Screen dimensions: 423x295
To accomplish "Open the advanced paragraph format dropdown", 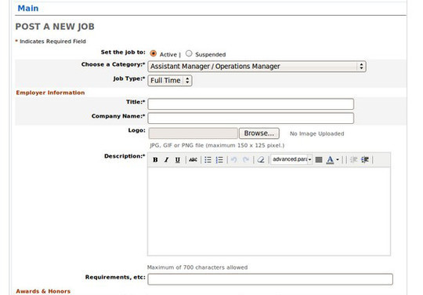I will point(291,159).
